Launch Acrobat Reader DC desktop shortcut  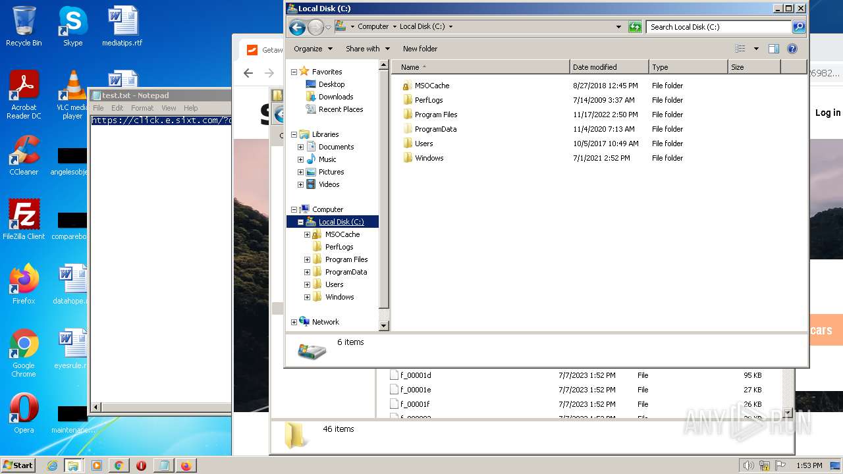click(x=24, y=95)
